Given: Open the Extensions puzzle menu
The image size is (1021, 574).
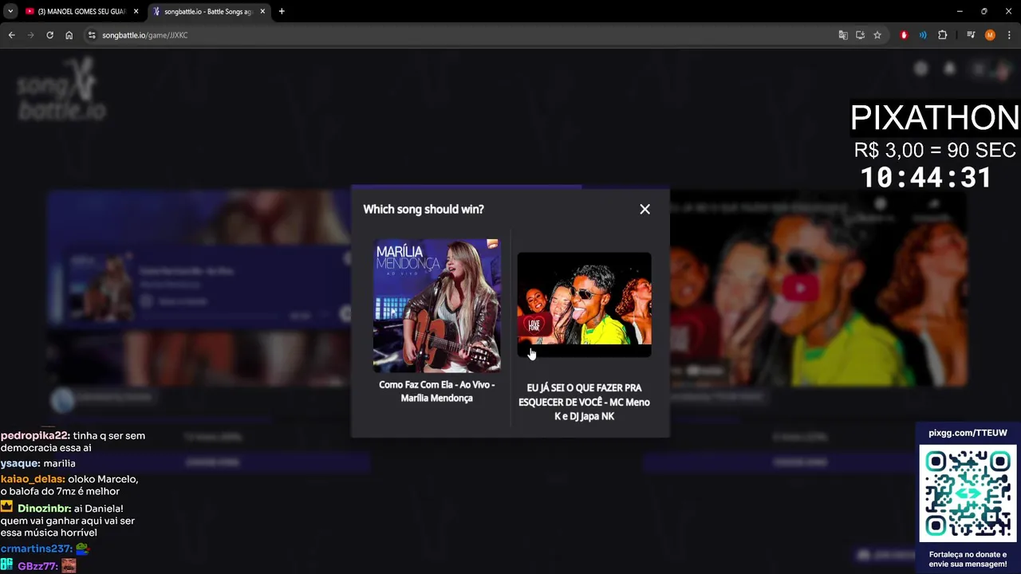Looking at the screenshot, I should tap(943, 35).
